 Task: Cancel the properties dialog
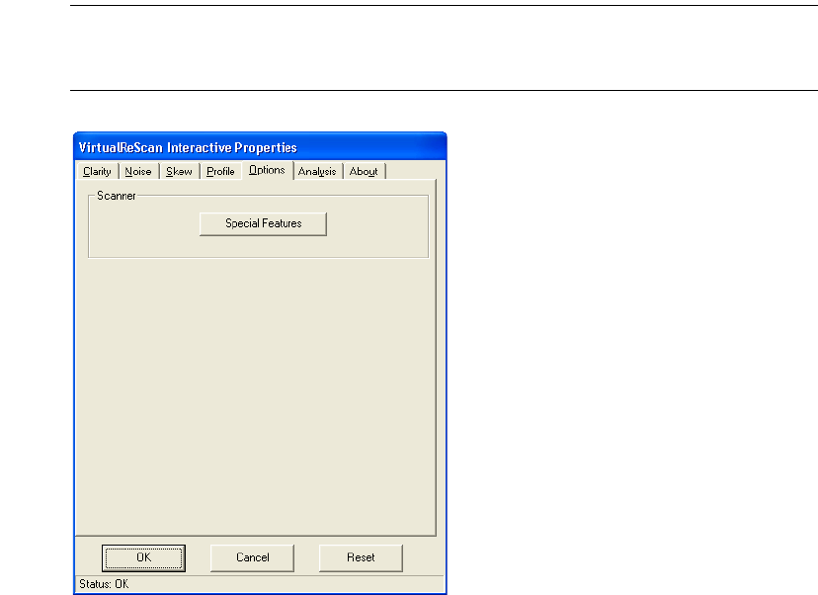coord(253,558)
